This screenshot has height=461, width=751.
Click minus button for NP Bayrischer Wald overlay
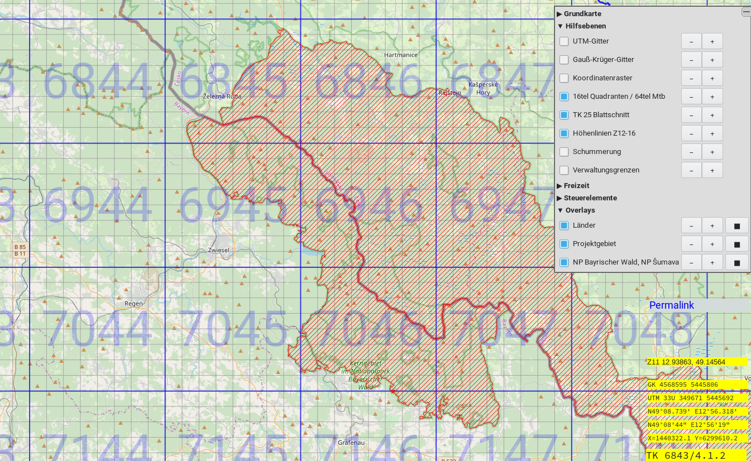tap(691, 262)
